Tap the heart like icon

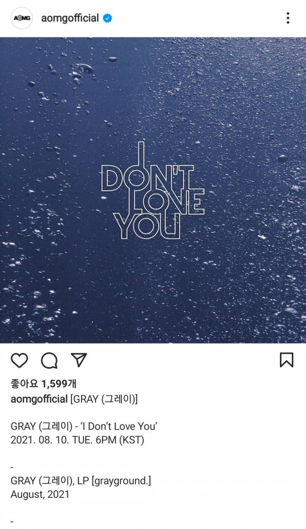[x=19, y=360]
